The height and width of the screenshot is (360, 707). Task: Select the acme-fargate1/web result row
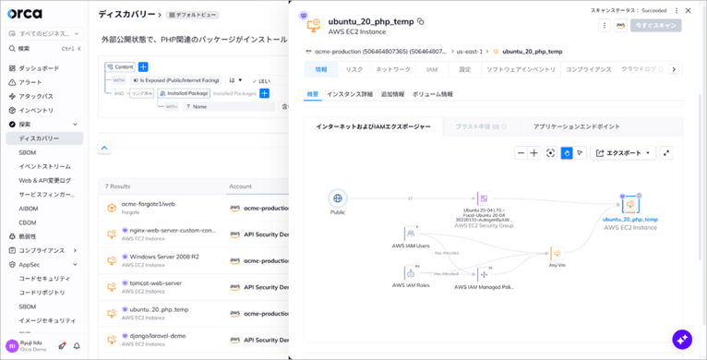(x=194, y=208)
